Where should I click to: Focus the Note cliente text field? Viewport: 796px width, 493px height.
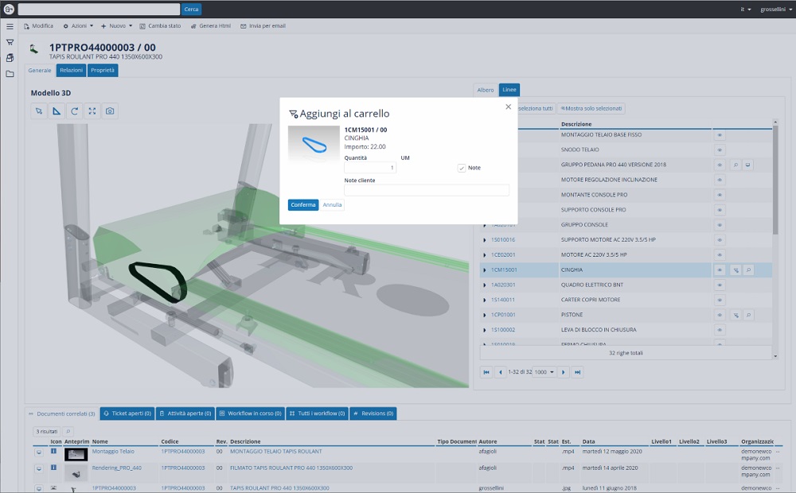point(427,190)
